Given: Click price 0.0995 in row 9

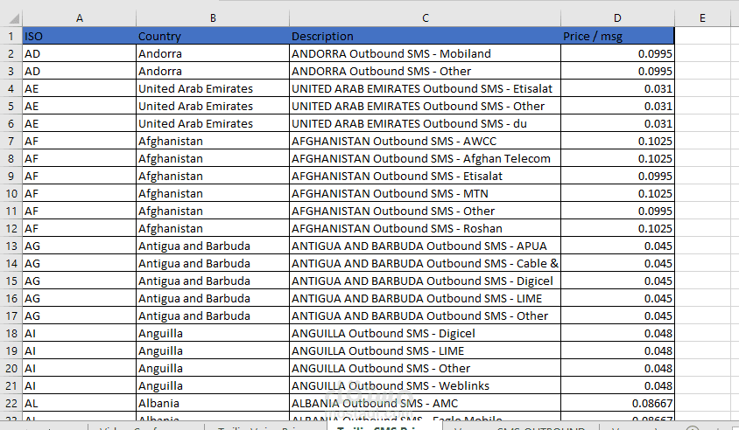Looking at the screenshot, I should tap(617, 176).
